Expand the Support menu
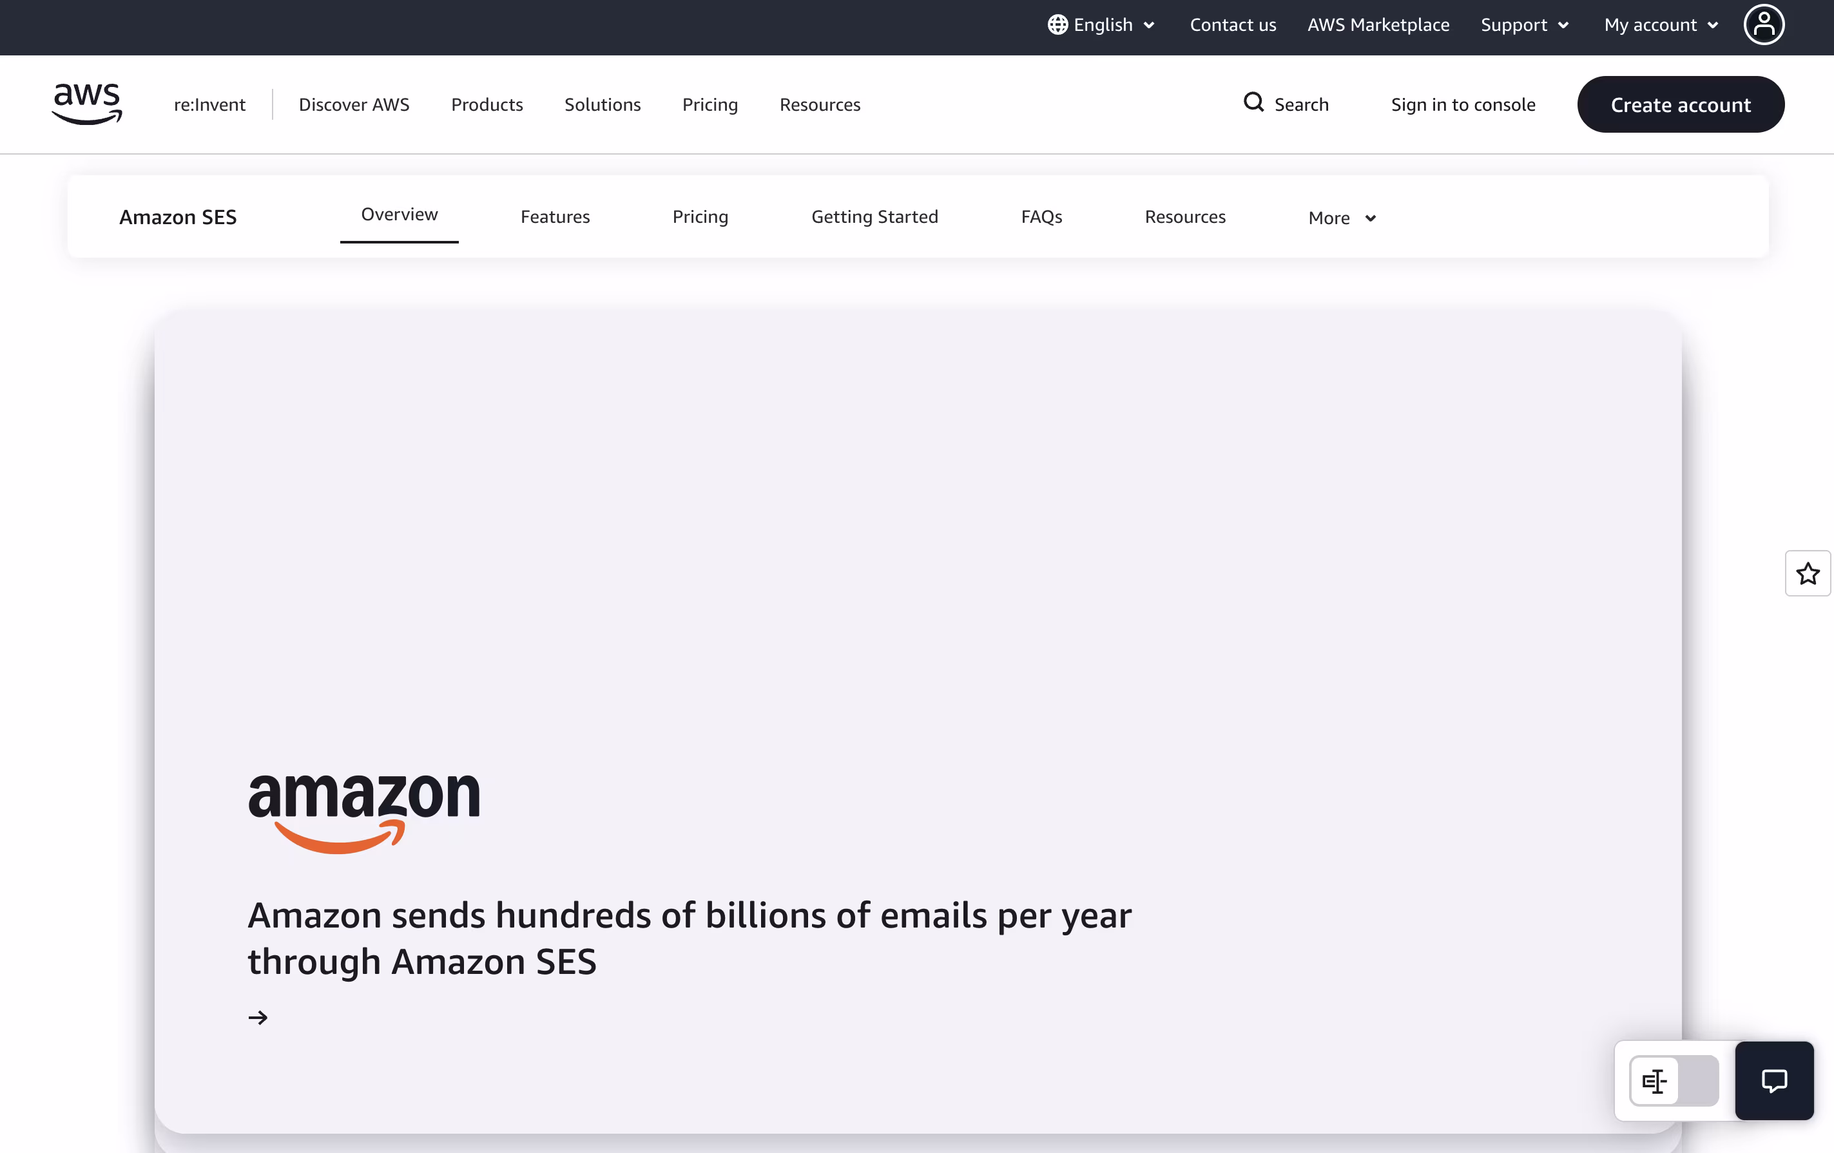Screen dimensions: 1834x1153 pyautogui.click(x=1524, y=24)
